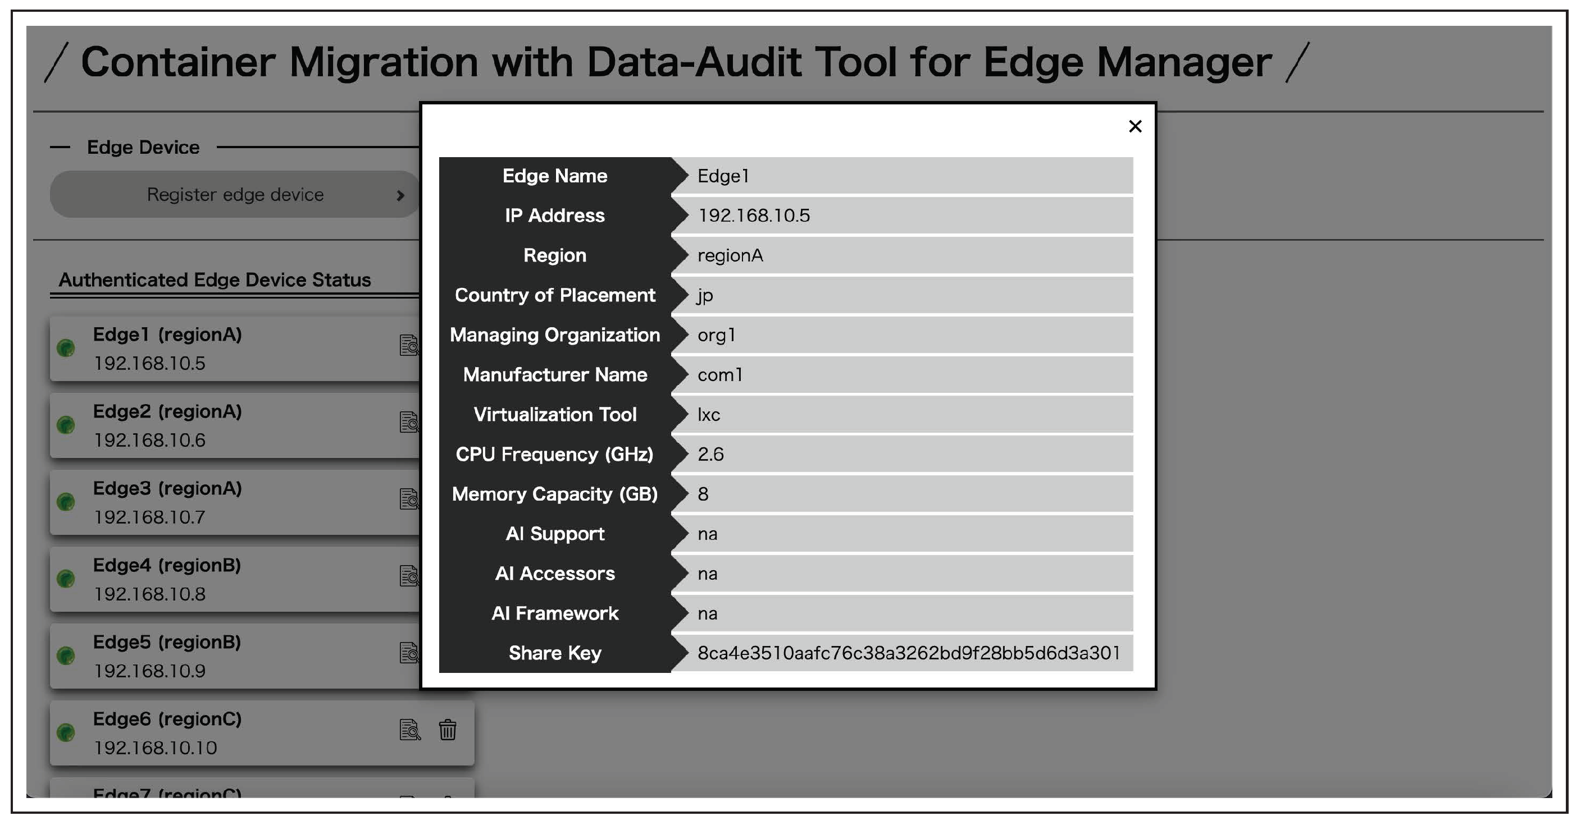Delete Edge6 with the trash icon
Screen dimensions: 1581x825
click(x=448, y=730)
